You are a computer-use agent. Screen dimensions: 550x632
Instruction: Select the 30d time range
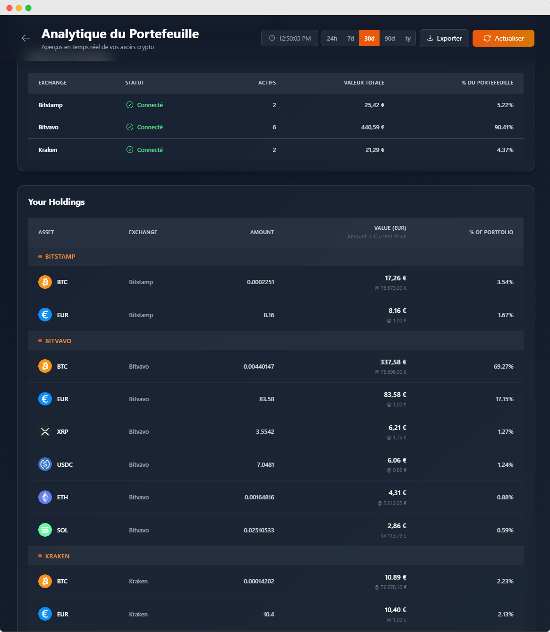[x=369, y=38]
